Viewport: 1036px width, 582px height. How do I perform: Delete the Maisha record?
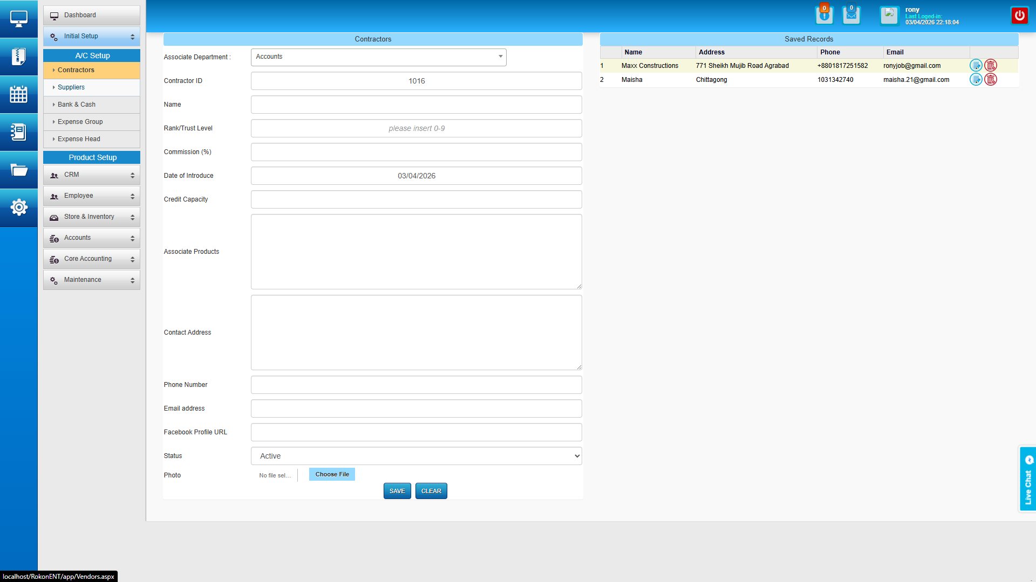pyautogui.click(x=991, y=80)
